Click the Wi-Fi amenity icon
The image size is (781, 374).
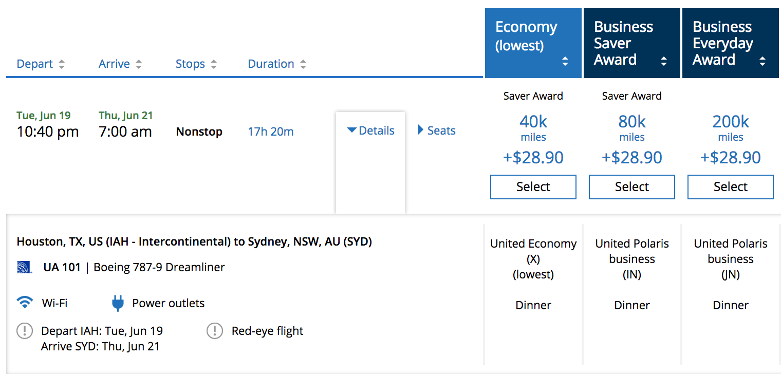pyautogui.click(x=24, y=303)
